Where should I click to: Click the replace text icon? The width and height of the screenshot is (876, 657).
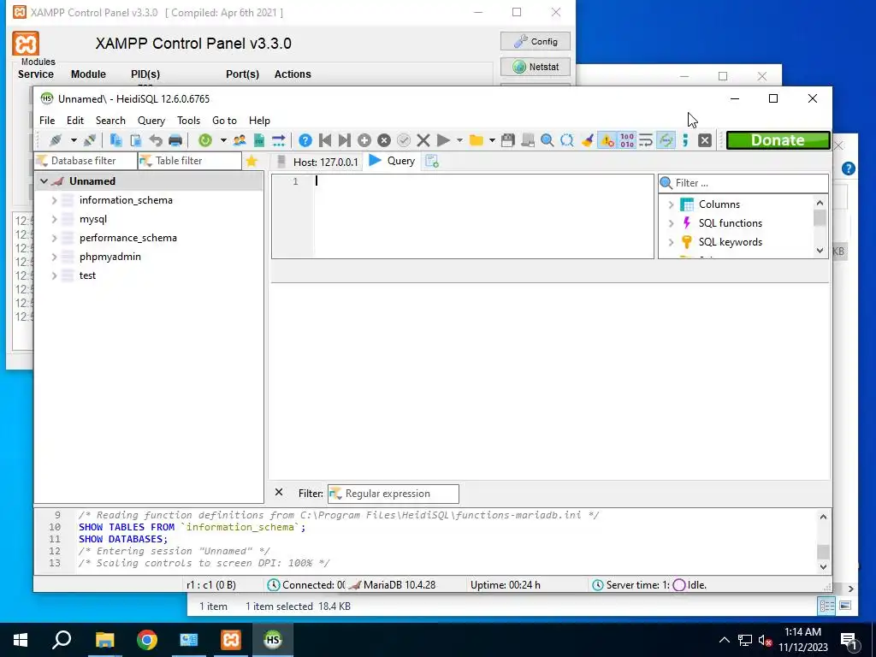tap(567, 140)
